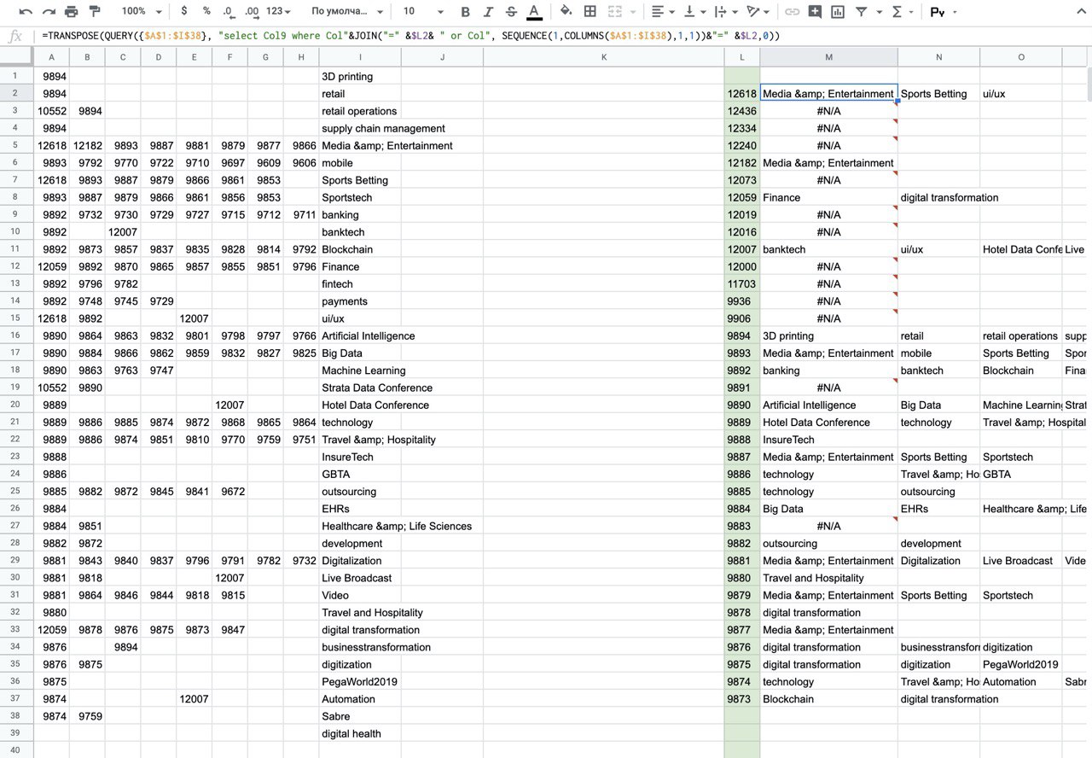
Task: Merge the selected cells
Action: click(x=614, y=12)
